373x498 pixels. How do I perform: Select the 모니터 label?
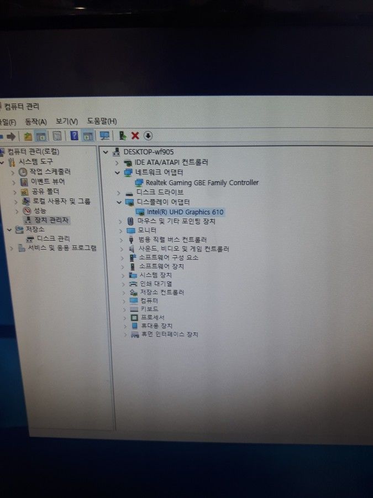[147, 230]
